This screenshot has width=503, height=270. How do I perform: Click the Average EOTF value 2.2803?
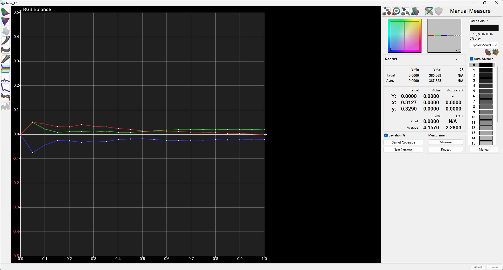click(x=453, y=128)
